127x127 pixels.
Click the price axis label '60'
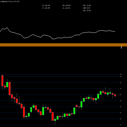click(121, 74)
